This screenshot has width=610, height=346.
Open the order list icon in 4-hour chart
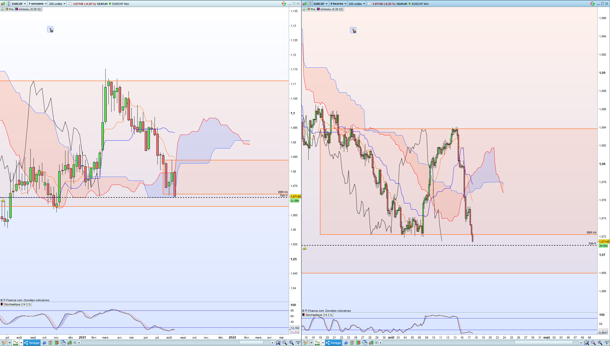point(352,343)
